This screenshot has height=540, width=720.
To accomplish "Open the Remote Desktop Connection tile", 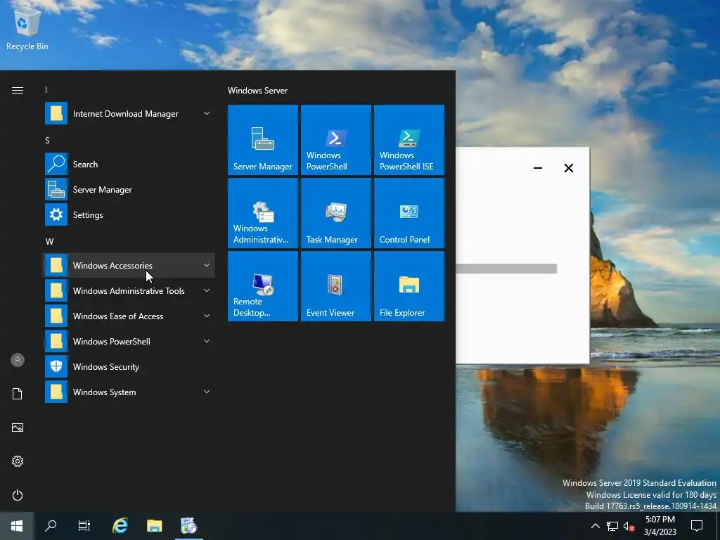I will click(263, 286).
